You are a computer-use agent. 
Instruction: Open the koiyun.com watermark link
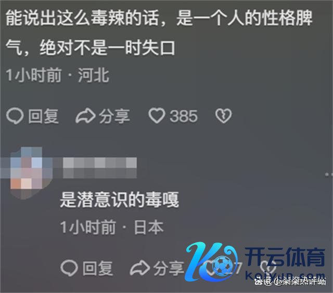[285, 275]
